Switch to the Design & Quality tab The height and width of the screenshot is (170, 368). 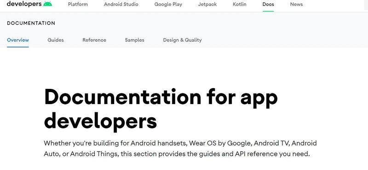point(182,40)
